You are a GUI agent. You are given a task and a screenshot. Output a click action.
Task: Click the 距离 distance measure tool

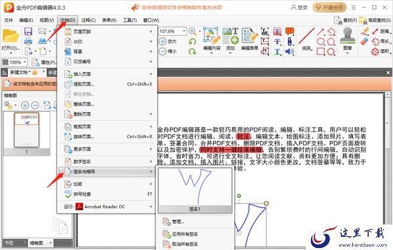point(381,31)
